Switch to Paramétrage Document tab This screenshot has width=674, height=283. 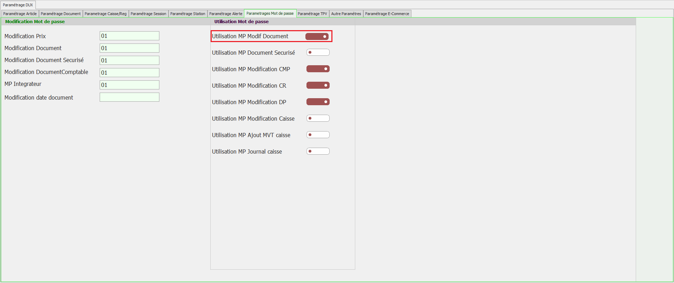click(61, 14)
